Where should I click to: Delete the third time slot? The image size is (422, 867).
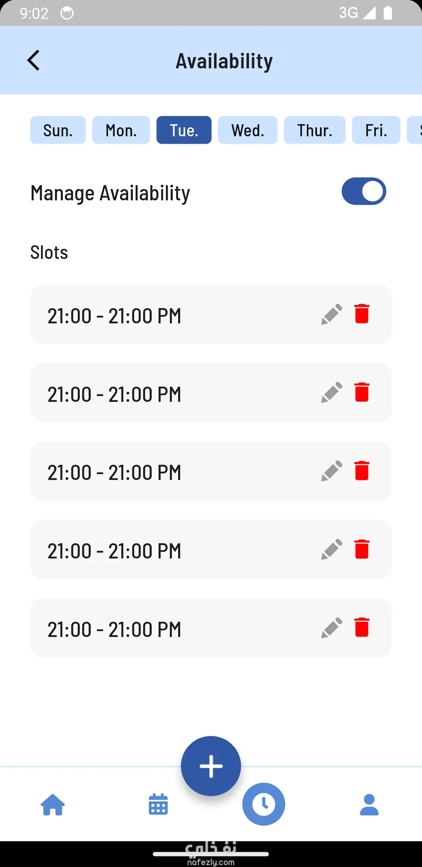click(362, 471)
